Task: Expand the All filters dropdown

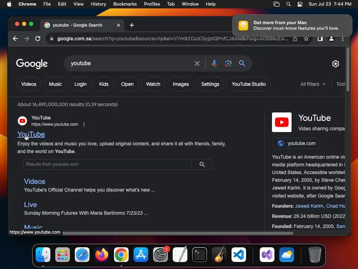Action: pyautogui.click(x=313, y=84)
